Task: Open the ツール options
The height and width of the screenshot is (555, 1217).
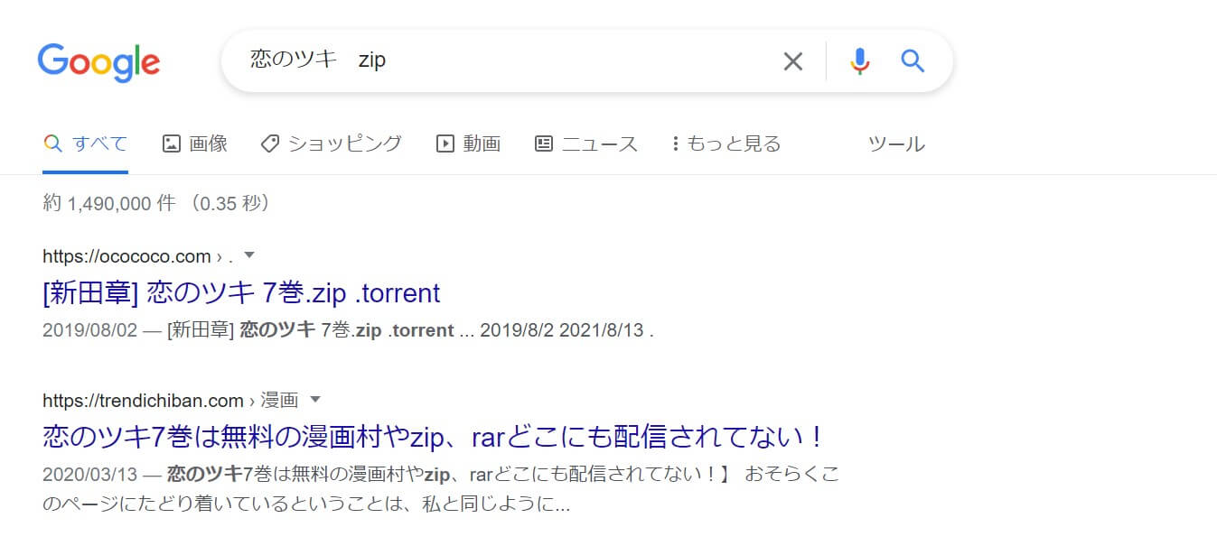Action: click(896, 143)
